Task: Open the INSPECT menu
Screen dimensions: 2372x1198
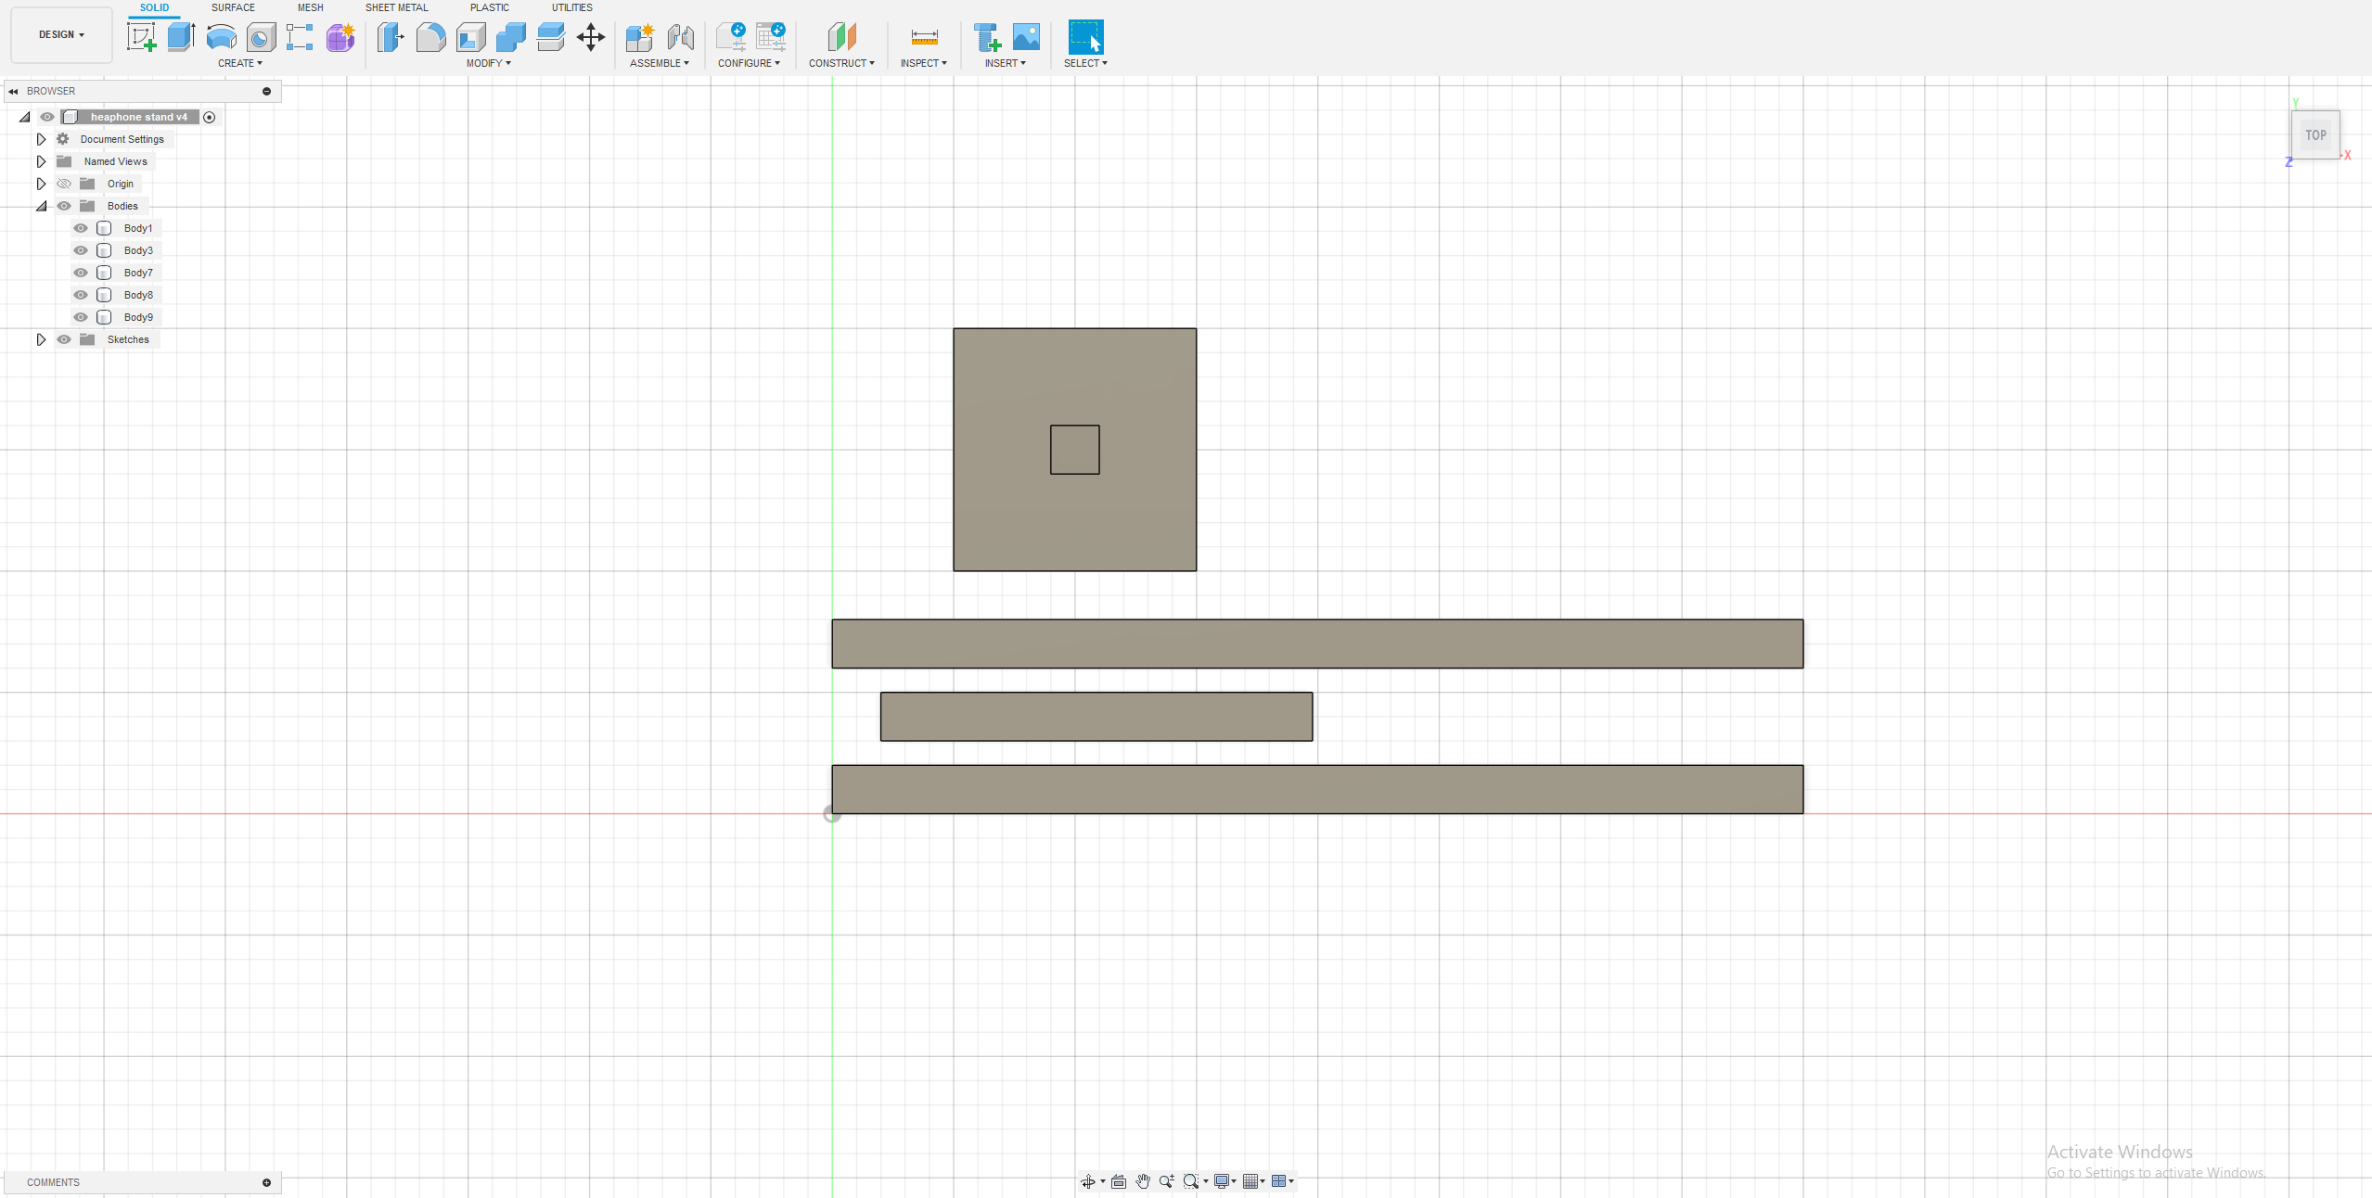Action: 924,63
